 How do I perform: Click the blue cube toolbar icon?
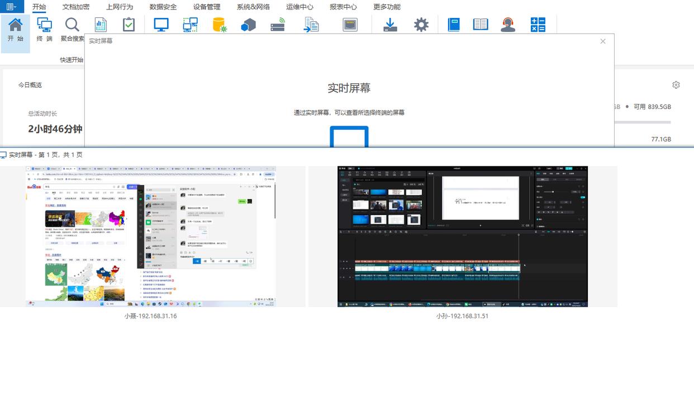248,25
